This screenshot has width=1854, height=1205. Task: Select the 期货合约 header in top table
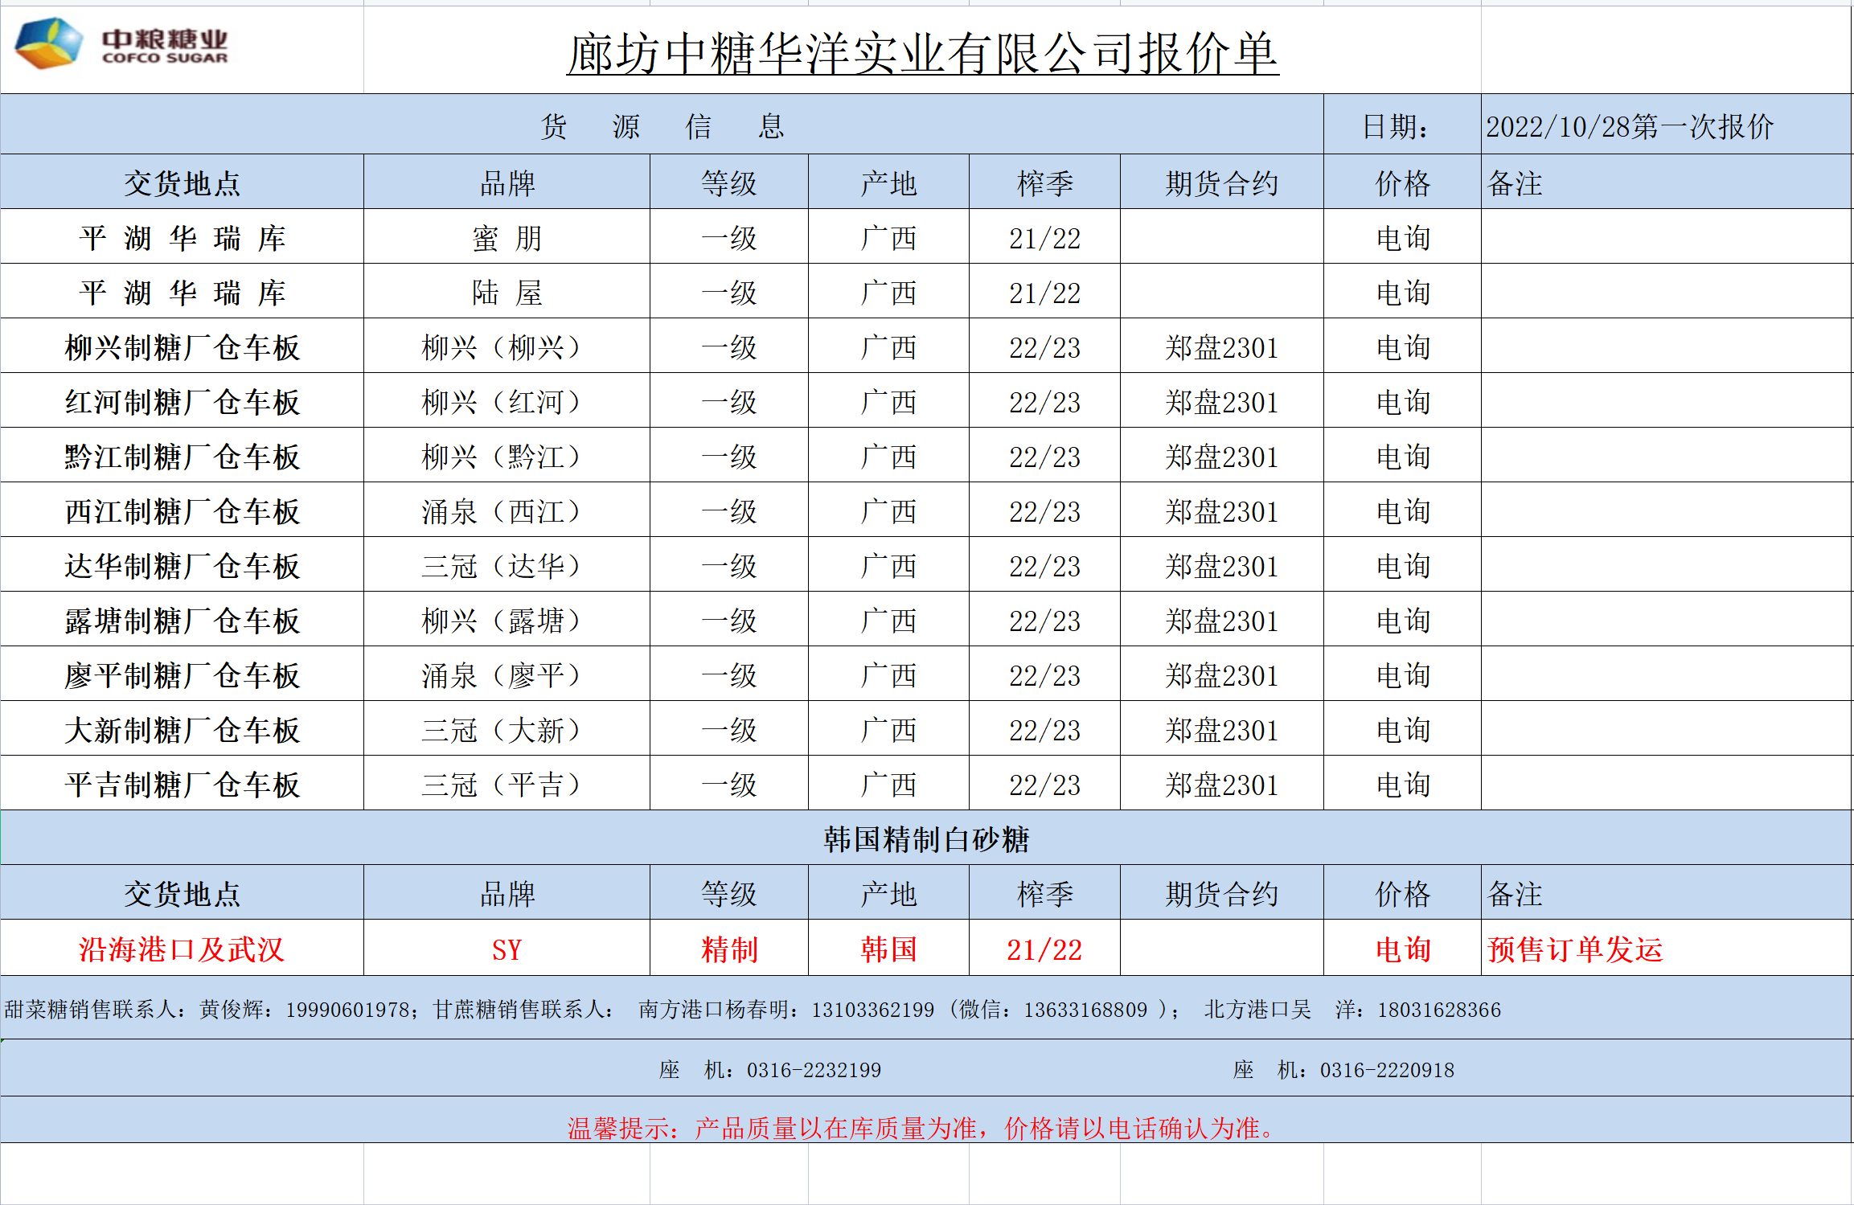pyautogui.click(x=1220, y=183)
